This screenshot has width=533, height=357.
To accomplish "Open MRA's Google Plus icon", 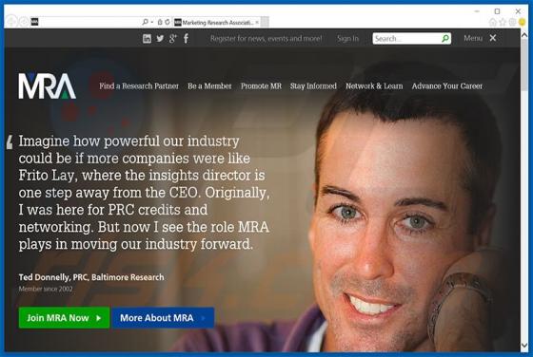I will [172, 39].
